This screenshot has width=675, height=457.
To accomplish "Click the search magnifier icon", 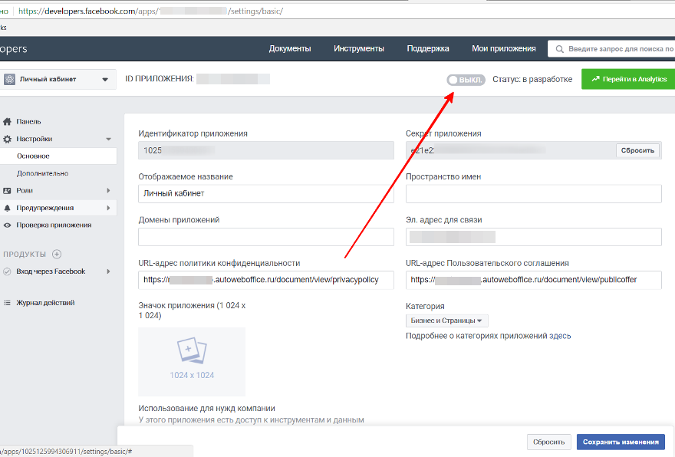I will pyautogui.click(x=560, y=49).
